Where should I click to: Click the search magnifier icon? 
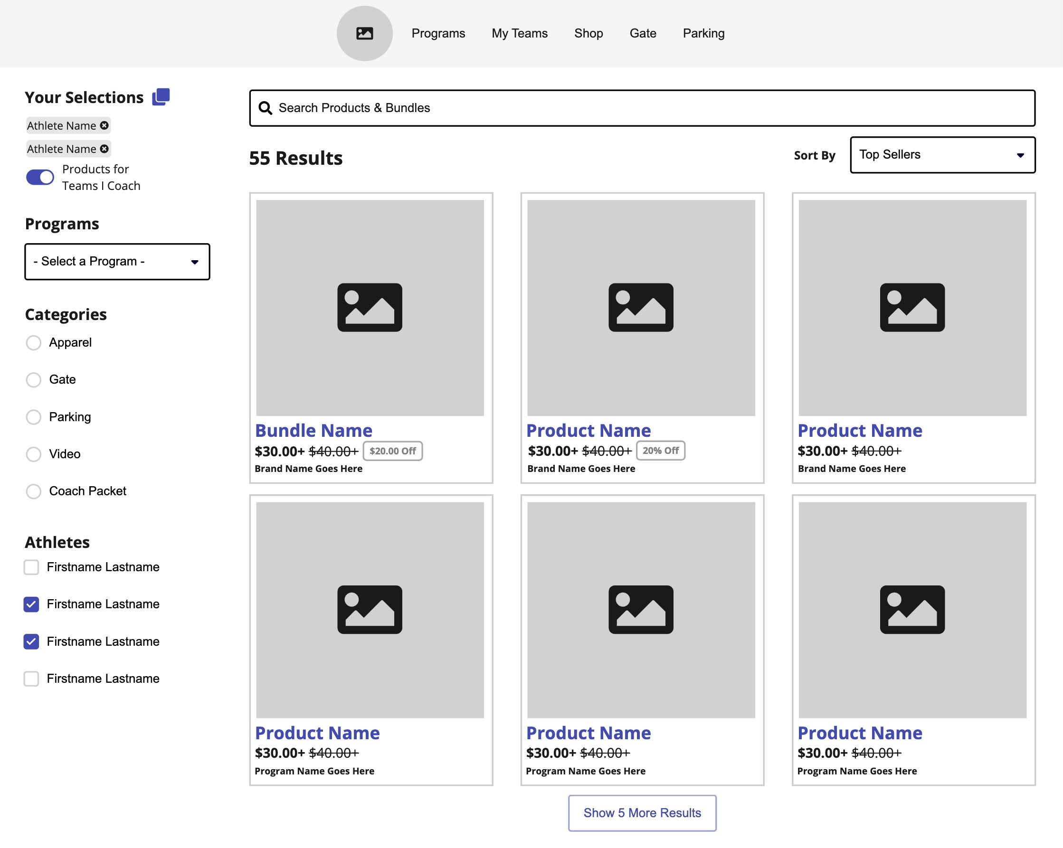pos(265,108)
